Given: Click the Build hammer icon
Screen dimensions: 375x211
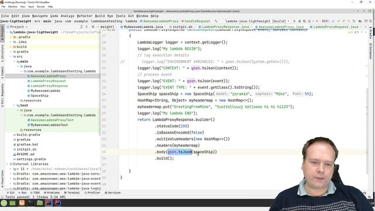Looking at the screenshot, I should (216, 21).
